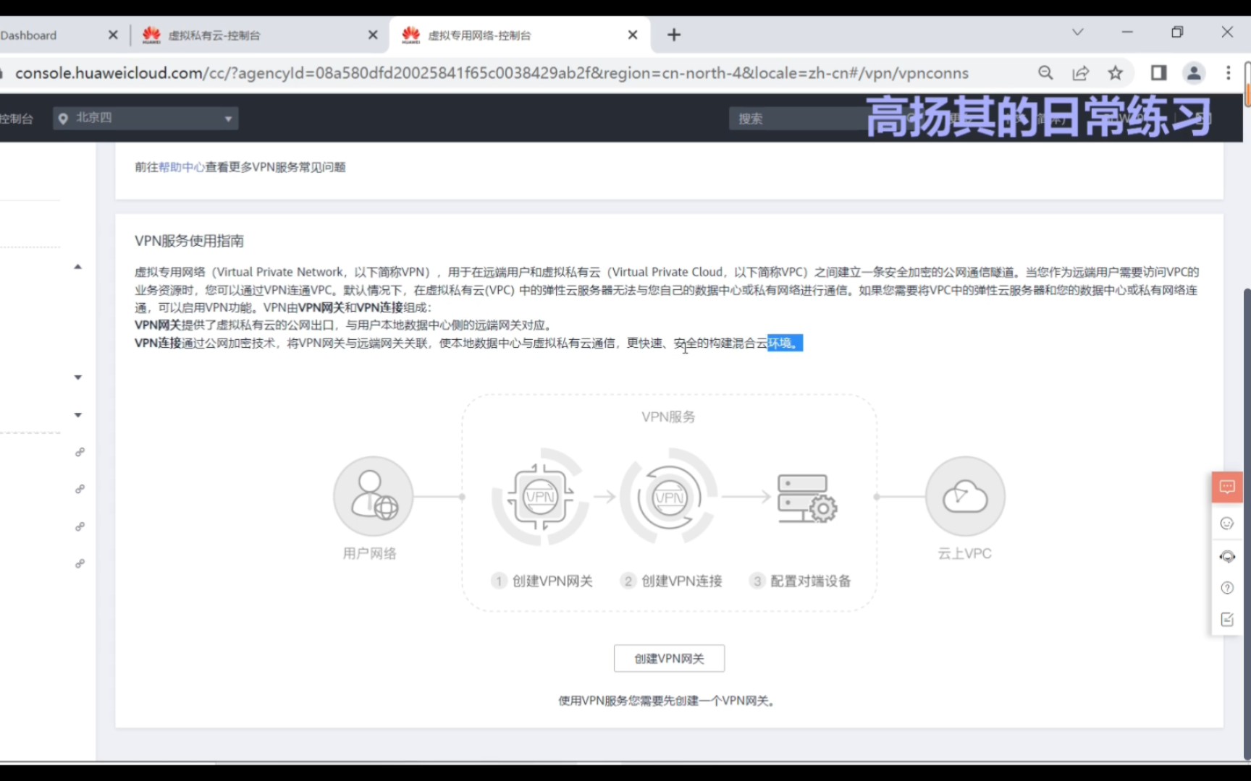Collapse the sidebar section with up arrow

(x=78, y=267)
